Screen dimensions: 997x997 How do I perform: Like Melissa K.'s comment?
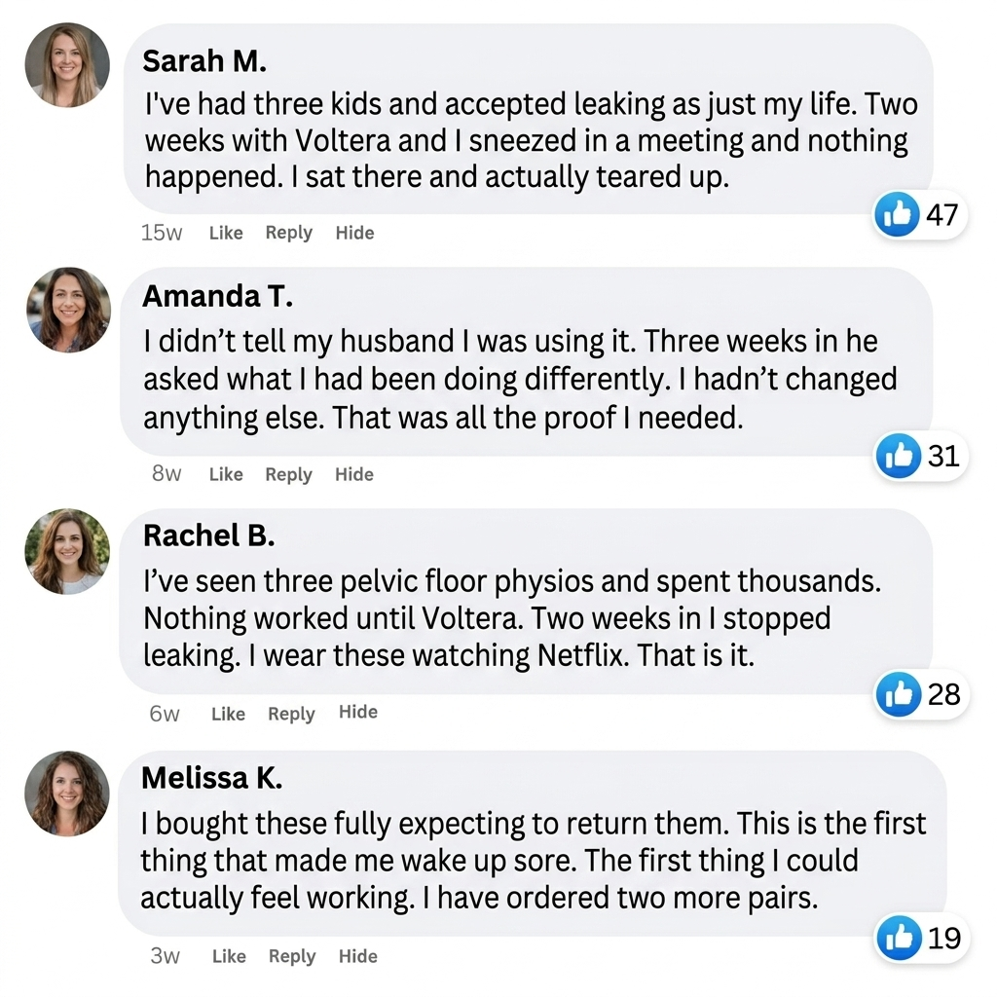point(229,956)
